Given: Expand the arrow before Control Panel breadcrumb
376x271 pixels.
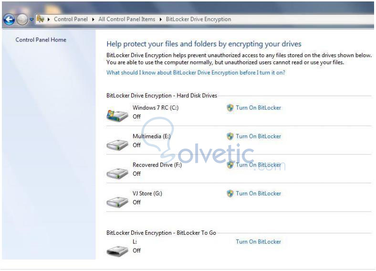Looking at the screenshot, I should (x=49, y=20).
